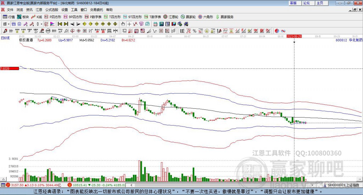
Task: Click the 主页 homepage button
Action: click(x=322, y=3)
